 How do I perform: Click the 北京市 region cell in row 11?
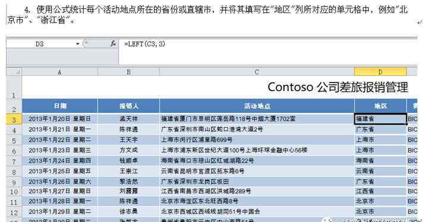coord(380,201)
